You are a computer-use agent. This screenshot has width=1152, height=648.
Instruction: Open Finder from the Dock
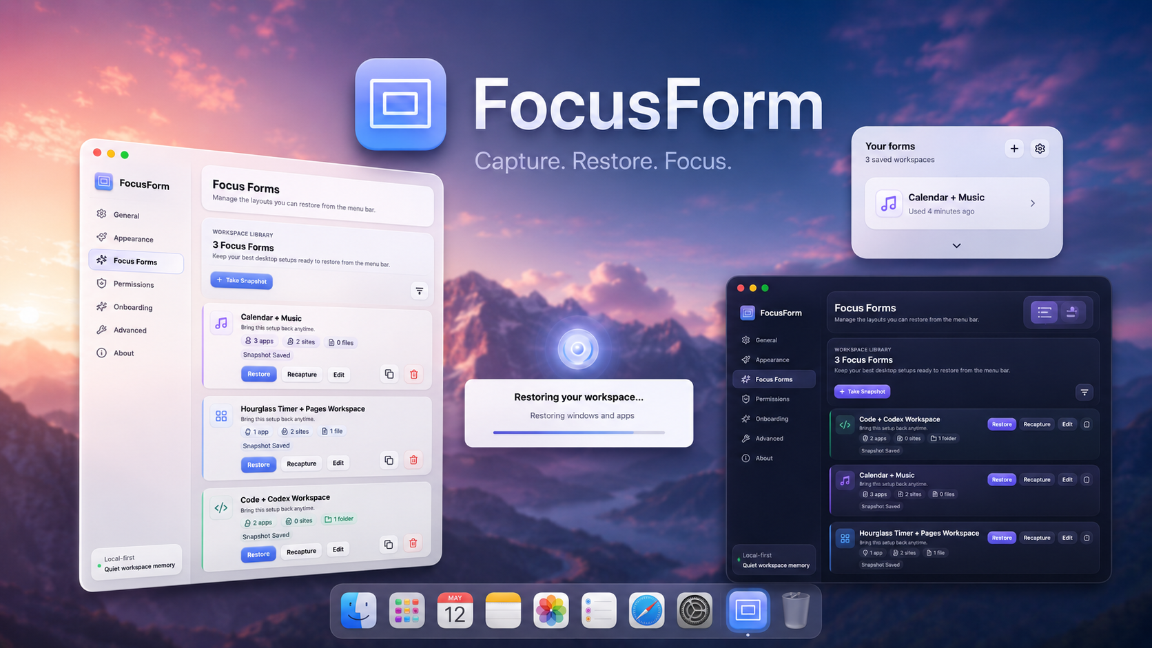click(359, 610)
